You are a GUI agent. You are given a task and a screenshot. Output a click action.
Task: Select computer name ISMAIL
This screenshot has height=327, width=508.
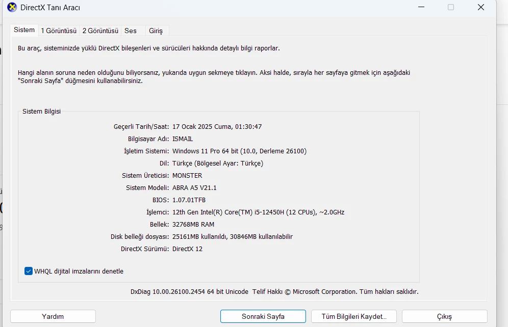pos(183,139)
